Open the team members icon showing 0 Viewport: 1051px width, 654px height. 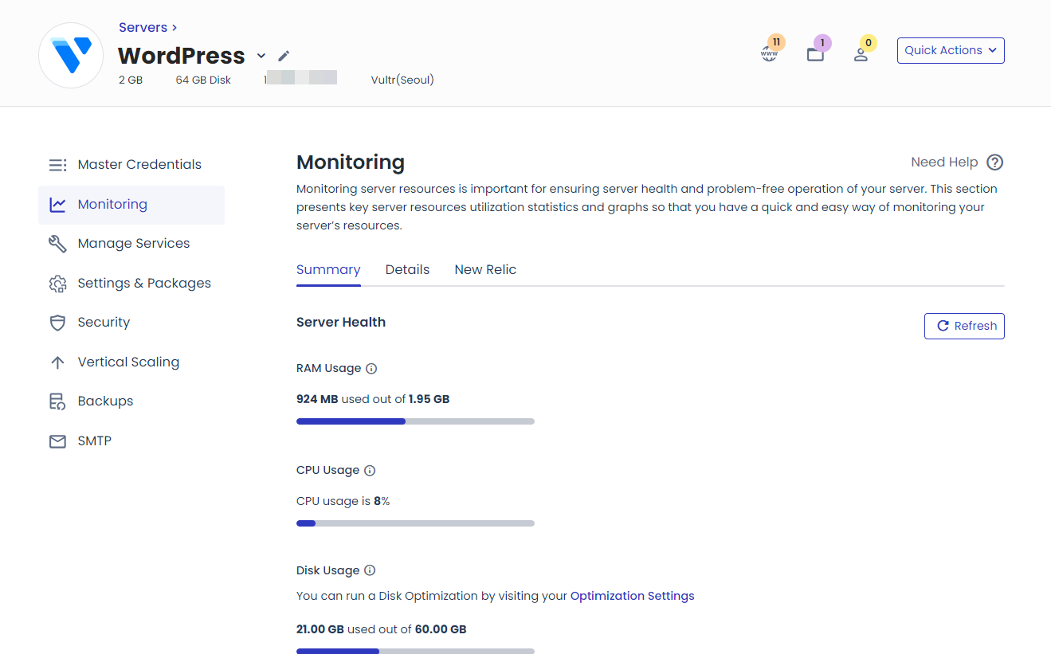pyautogui.click(x=861, y=54)
